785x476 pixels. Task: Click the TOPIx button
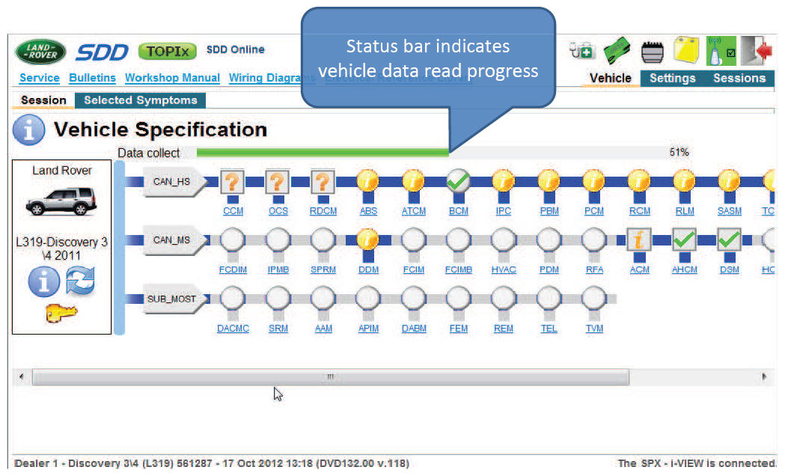[x=168, y=51]
